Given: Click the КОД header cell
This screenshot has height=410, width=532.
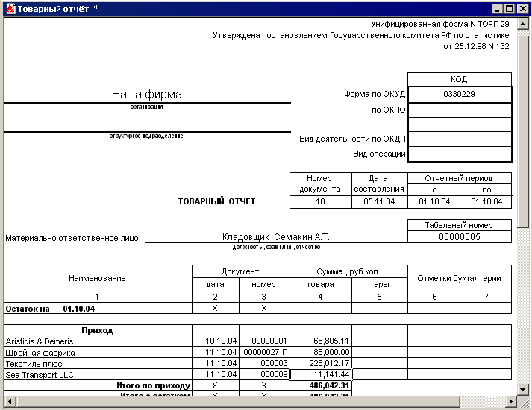Looking at the screenshot, I should point(460,79).
